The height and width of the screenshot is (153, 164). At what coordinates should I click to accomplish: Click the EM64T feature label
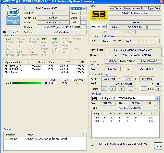pos(9,52)
